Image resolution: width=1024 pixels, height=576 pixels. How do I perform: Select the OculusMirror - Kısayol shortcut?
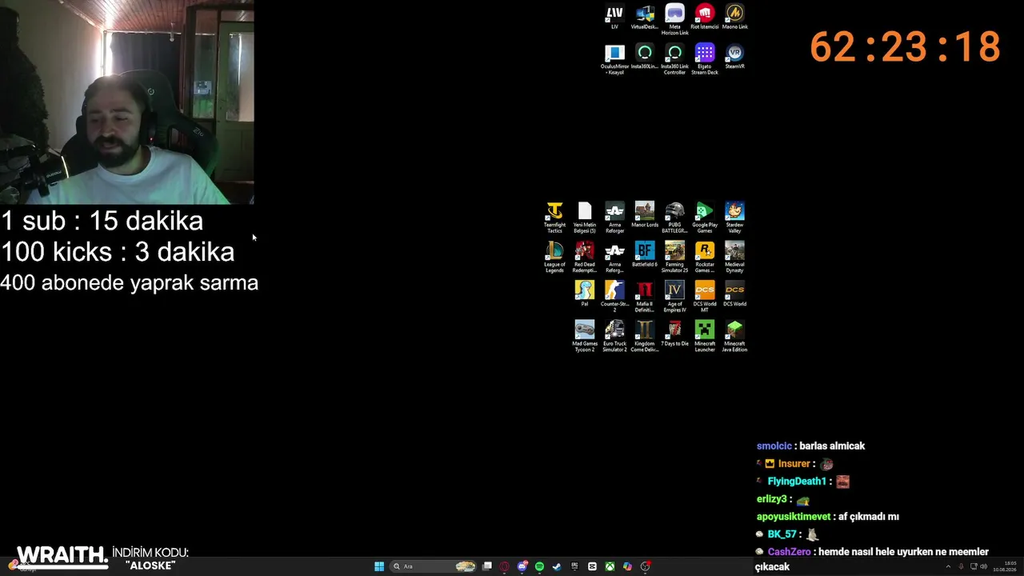coord(614,59)
